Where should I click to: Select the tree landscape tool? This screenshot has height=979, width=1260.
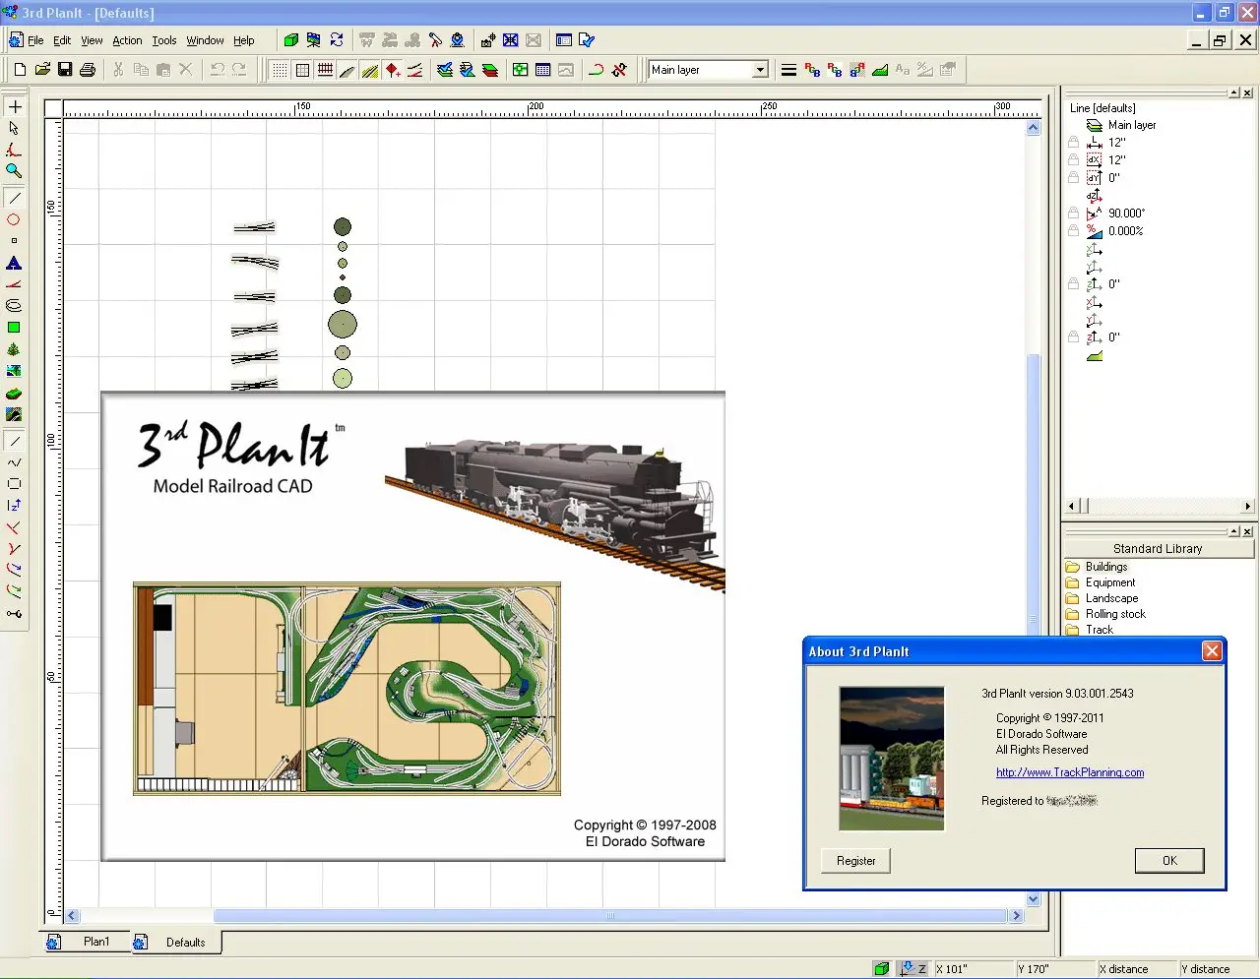tap(14, 349)
